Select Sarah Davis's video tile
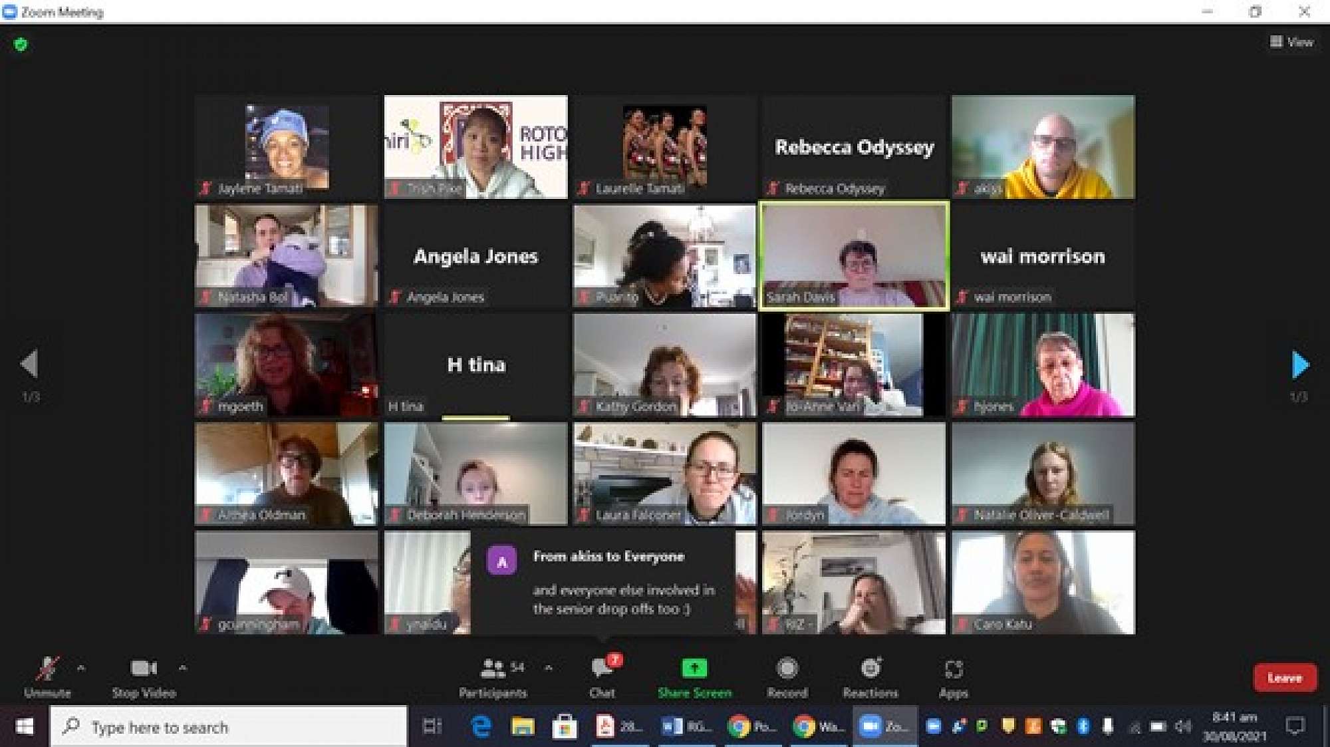The width and height of the screenshot is (1330, 747). coord(854,256)
